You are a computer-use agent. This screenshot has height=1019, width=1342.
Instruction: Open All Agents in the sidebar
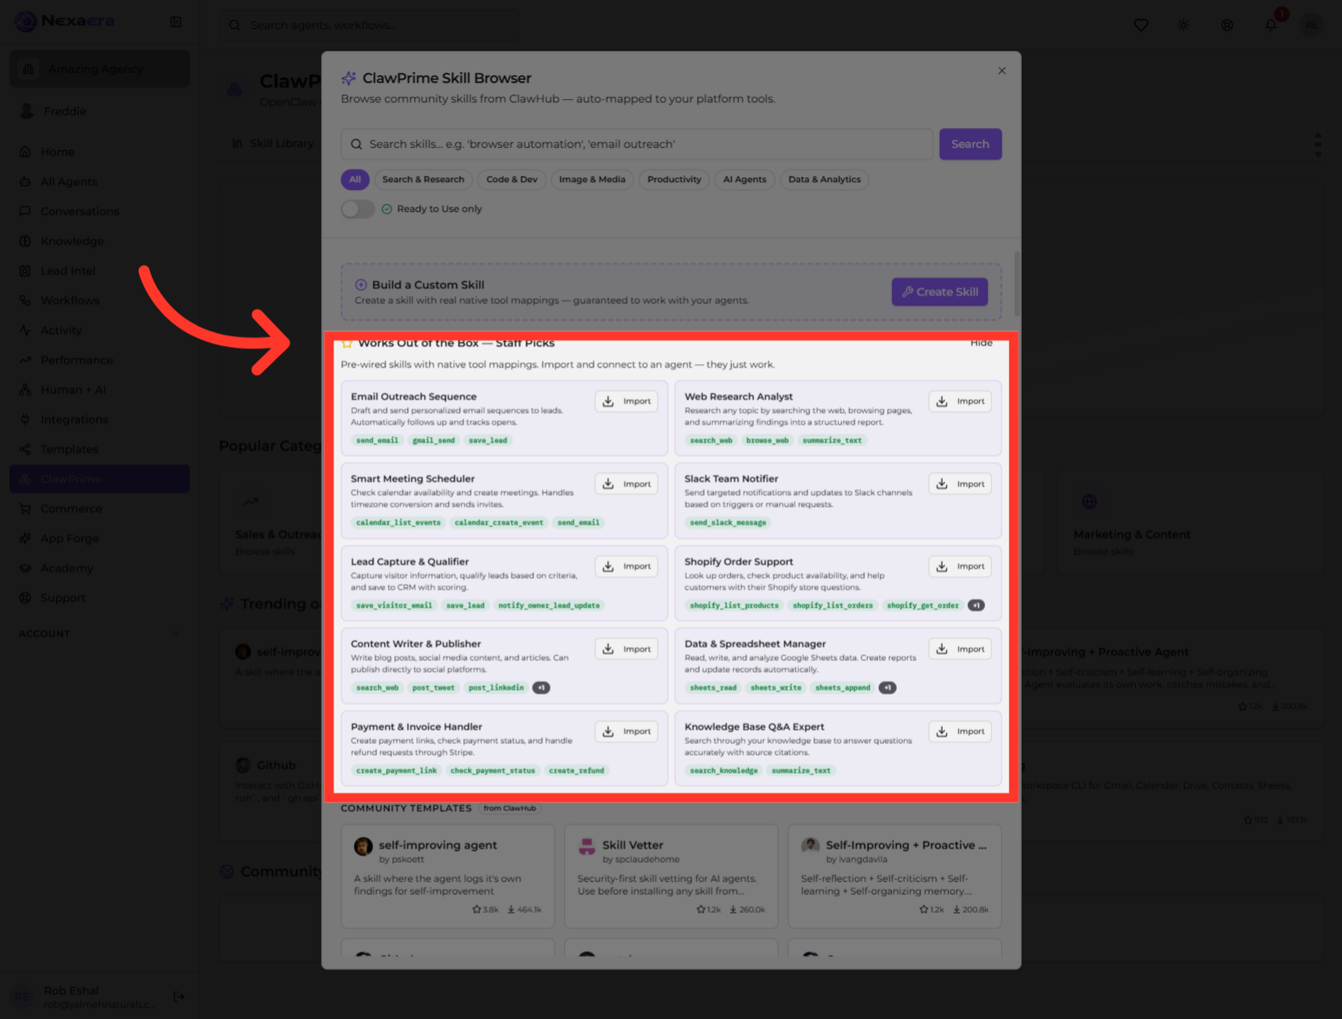[x=99, y=181]
